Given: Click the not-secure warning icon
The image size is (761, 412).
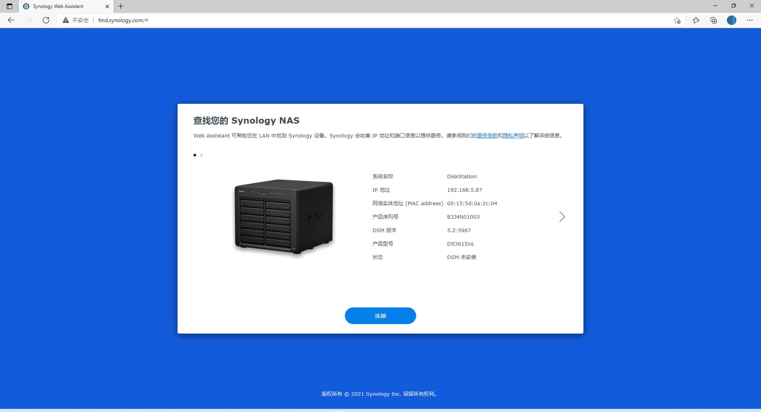Looking at the screenshot, I should [66, 20].
